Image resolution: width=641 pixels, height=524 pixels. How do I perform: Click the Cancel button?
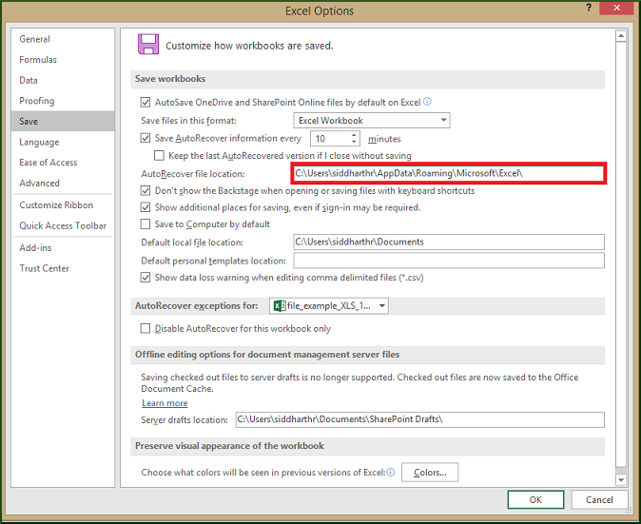(599, 499)
